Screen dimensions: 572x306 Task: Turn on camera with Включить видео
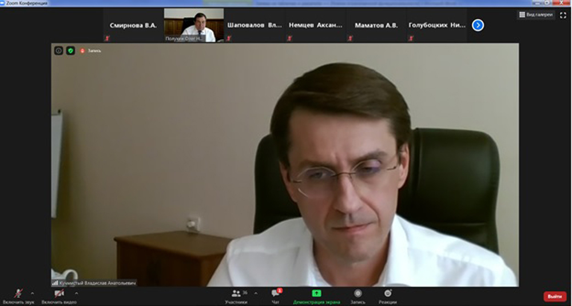(x=59, y=293)
